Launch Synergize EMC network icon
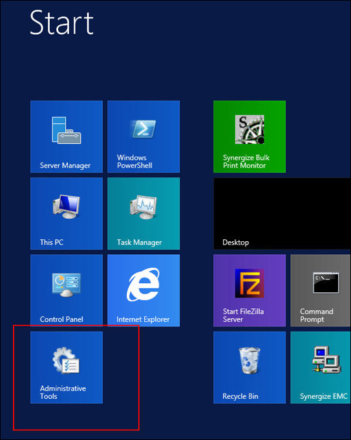Screen dimensions: 351x440 [x=326, y=360]
